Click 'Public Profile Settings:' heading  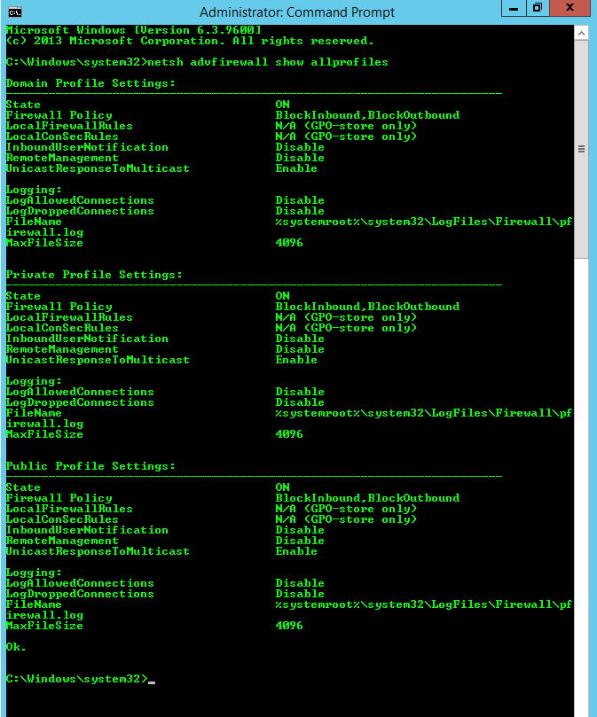tap(90, 466)
